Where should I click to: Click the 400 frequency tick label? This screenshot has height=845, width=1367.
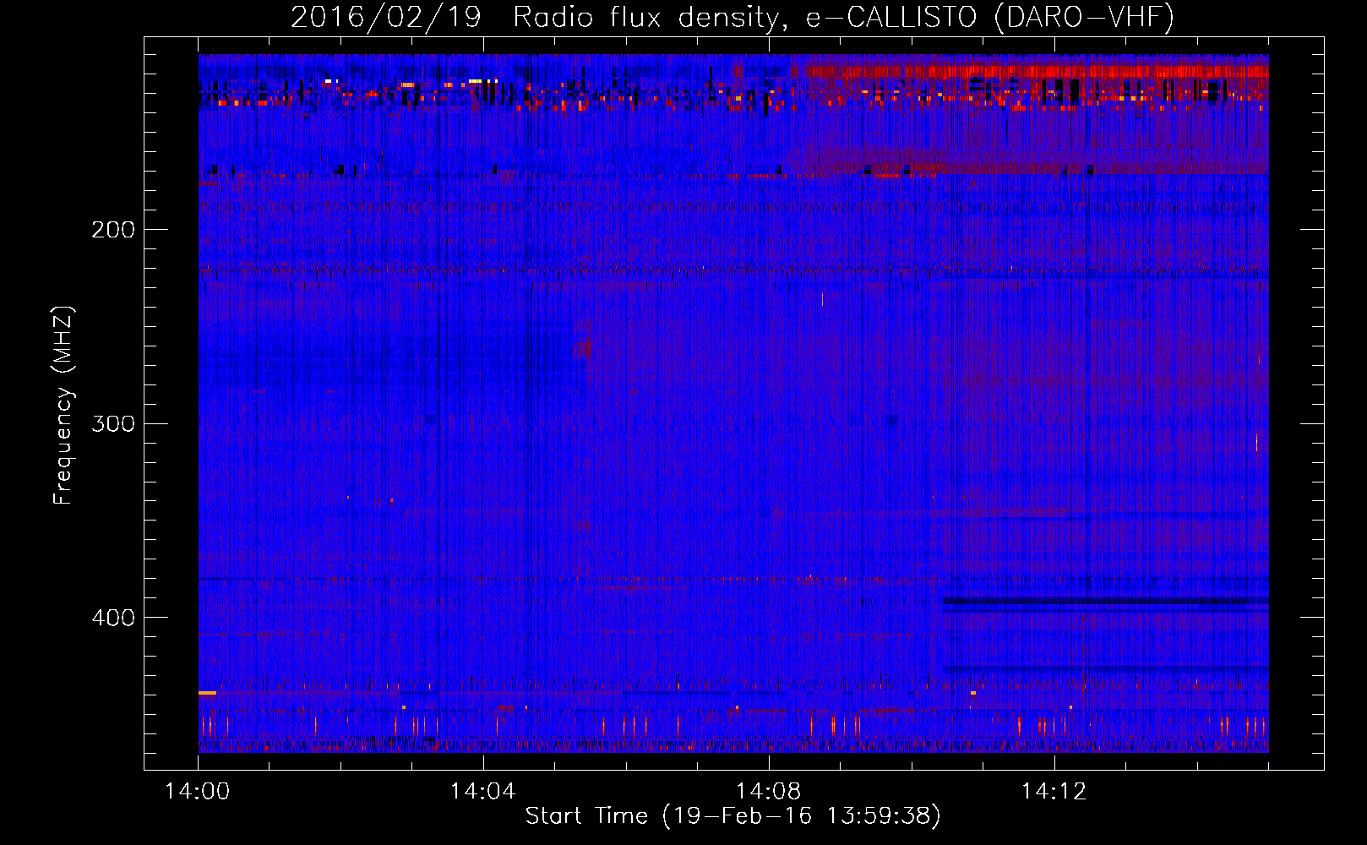point(113,618)
